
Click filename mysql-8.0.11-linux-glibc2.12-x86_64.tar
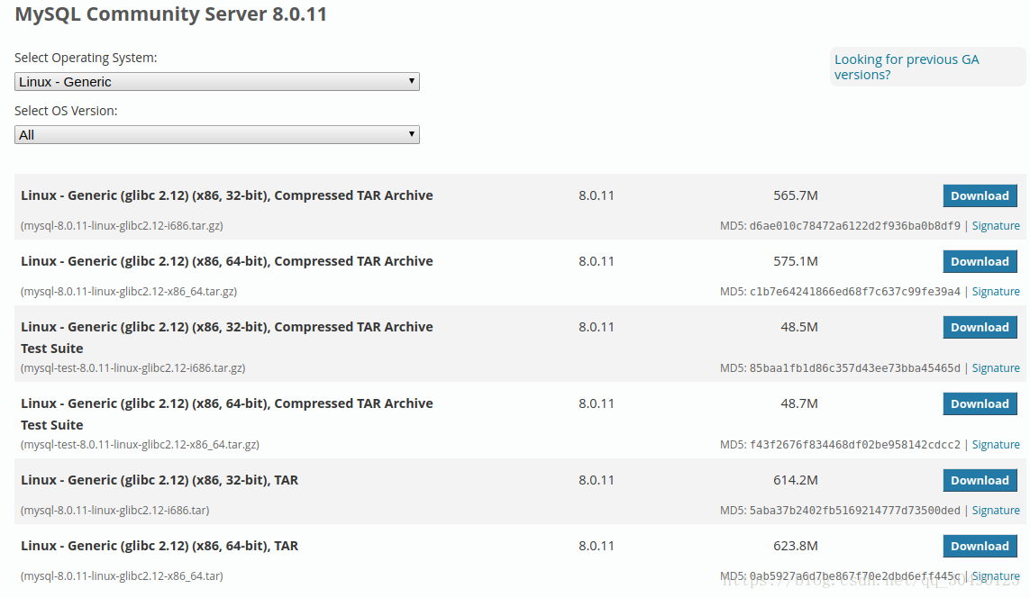122,575
